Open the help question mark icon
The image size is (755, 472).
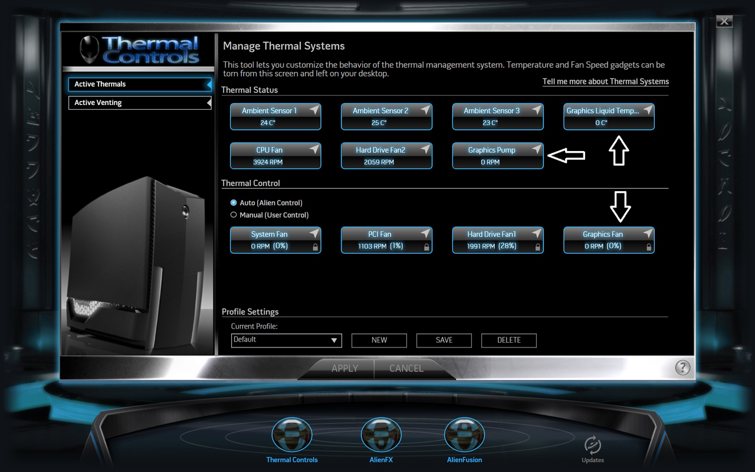[x=682, y=368]
